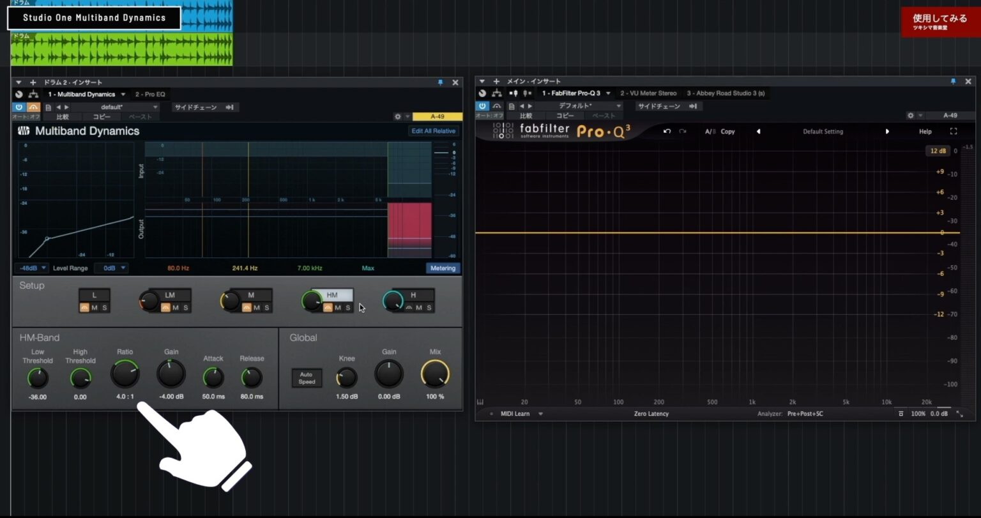This screenshot has width=981, height=518.
Task: Add an insert with plus icon in main window
Action: coord(496,82)
